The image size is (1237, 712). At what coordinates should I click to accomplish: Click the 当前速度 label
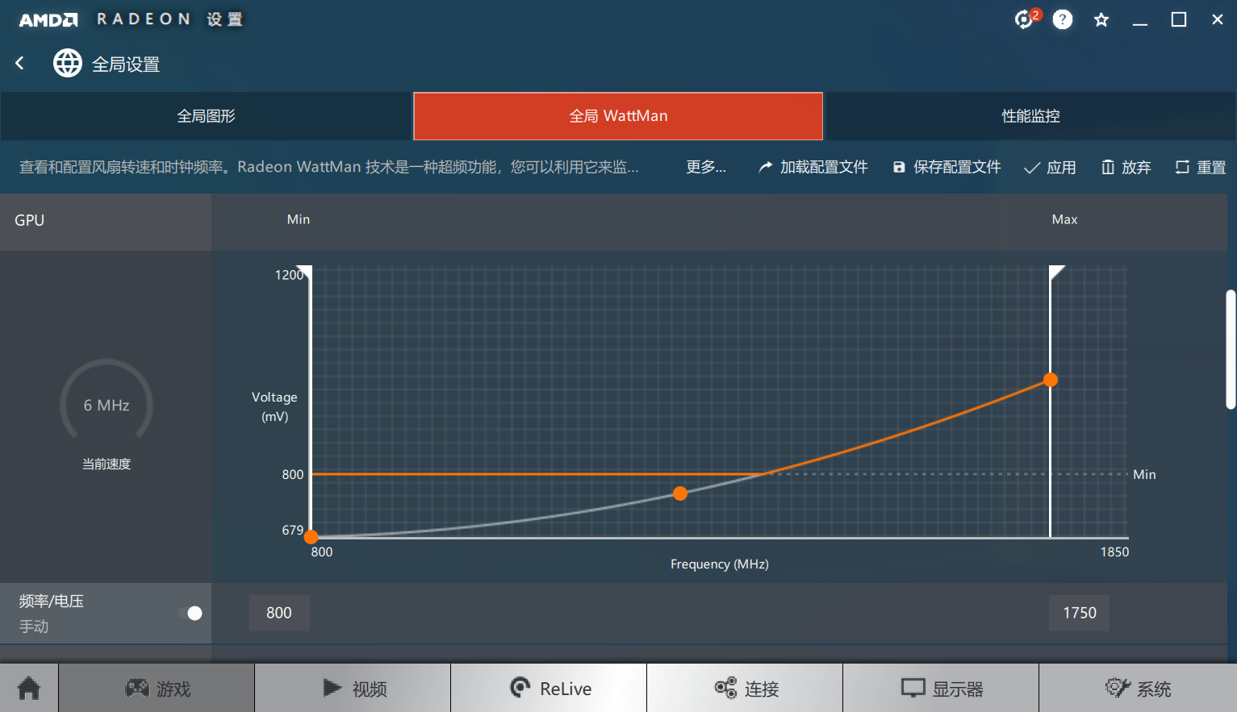(x=107, y=464)
